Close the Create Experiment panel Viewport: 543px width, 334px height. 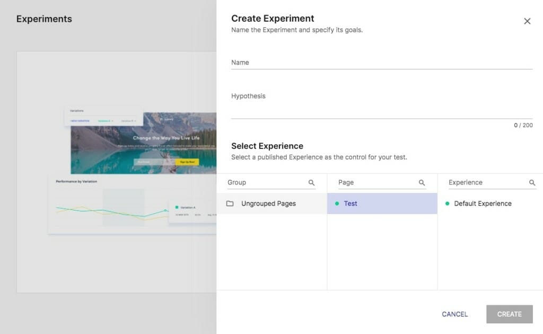[527, 21]
